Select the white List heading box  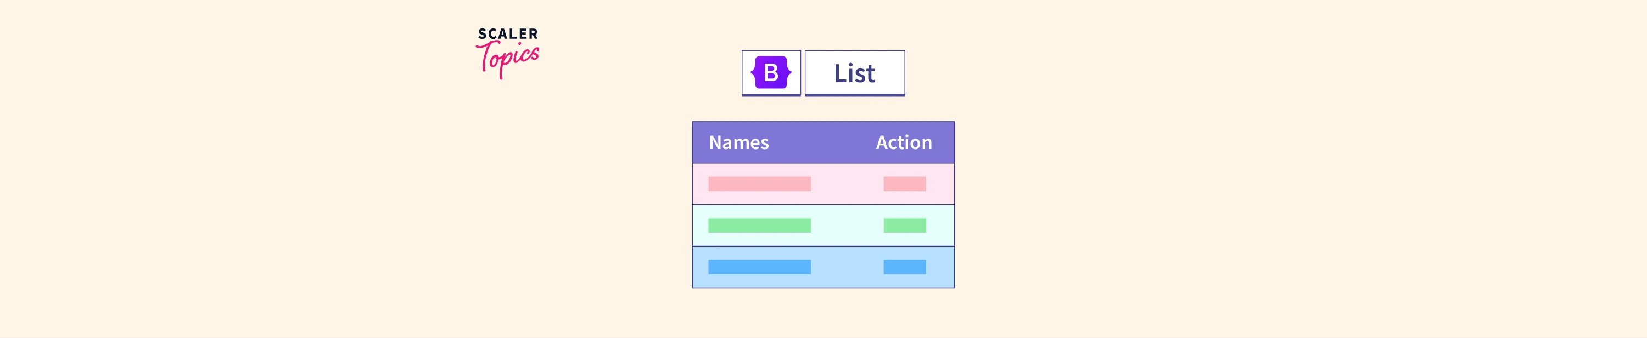pyautogui.click(x=854, y=73)
